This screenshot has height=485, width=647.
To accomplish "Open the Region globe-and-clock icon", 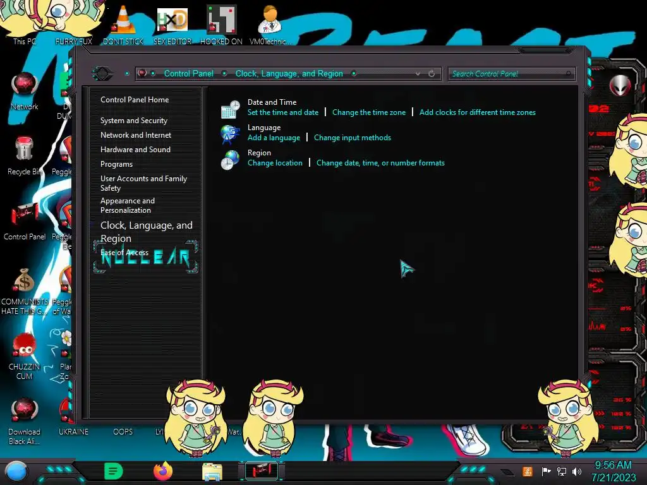I will [230, 160].
